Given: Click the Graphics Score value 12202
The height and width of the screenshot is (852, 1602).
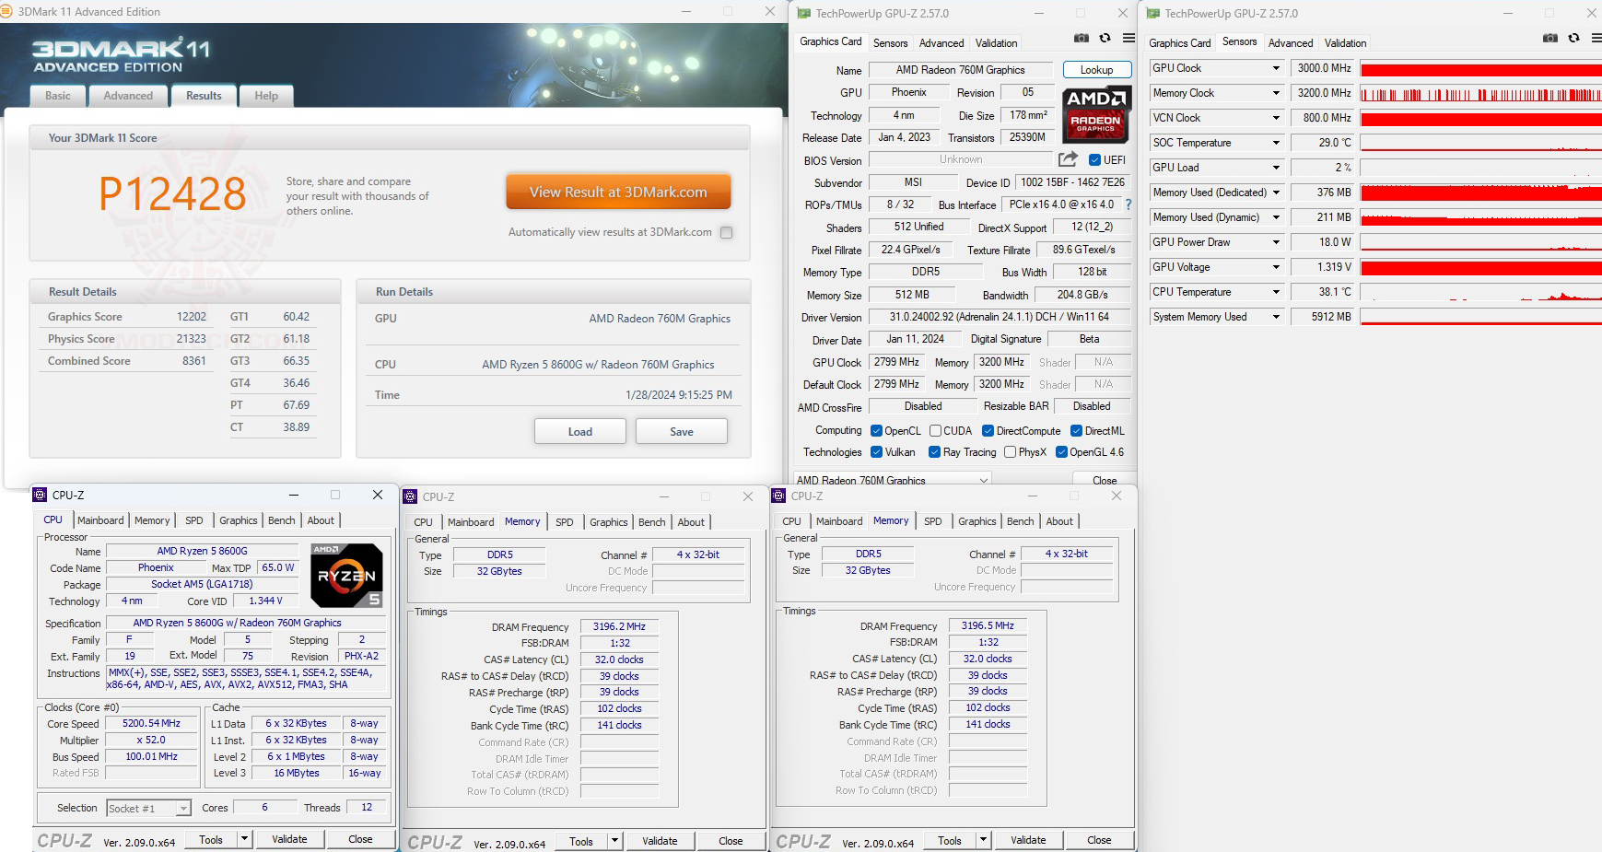Looking at the screenshot, I should click(x=192, y=317).
